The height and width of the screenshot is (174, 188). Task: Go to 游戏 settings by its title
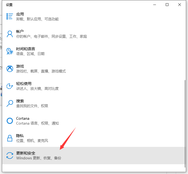coord(20,66)
